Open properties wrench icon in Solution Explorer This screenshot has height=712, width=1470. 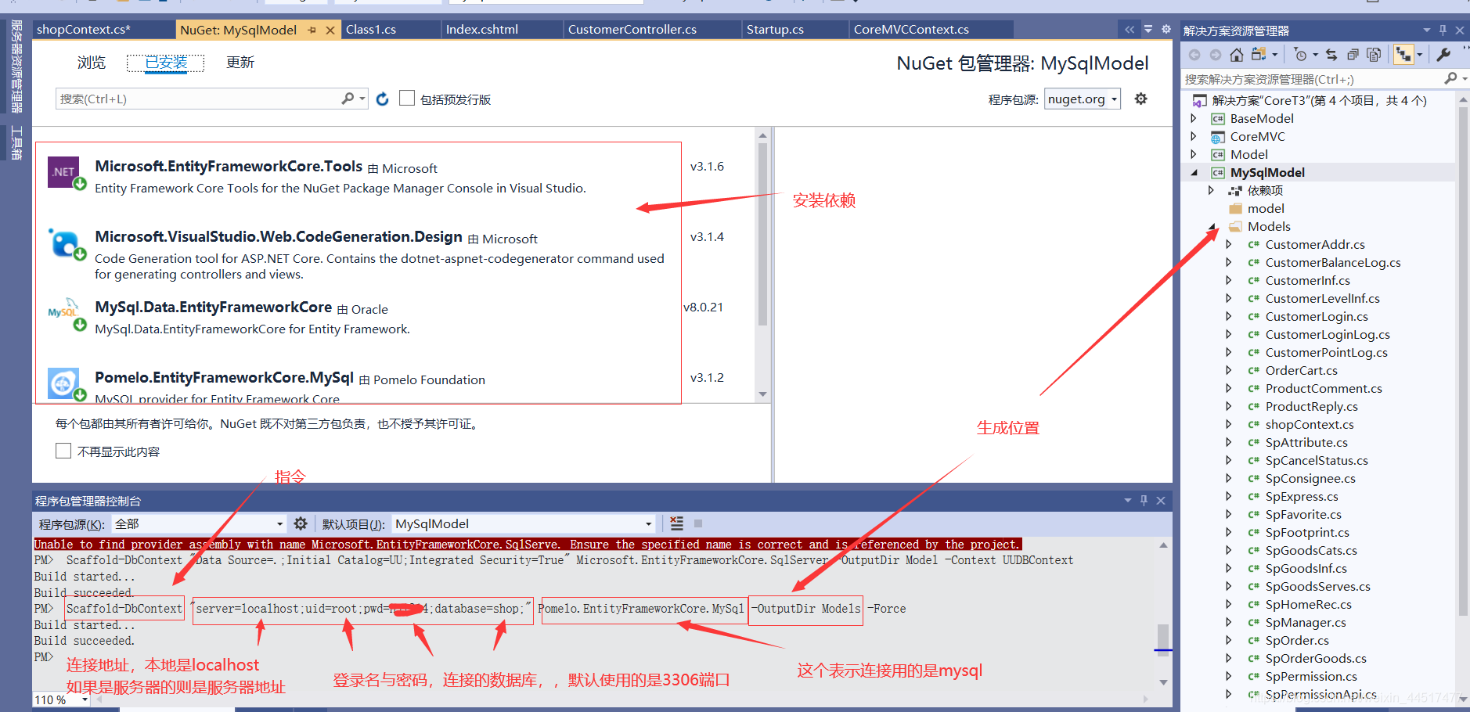(x=1444, y=55)
